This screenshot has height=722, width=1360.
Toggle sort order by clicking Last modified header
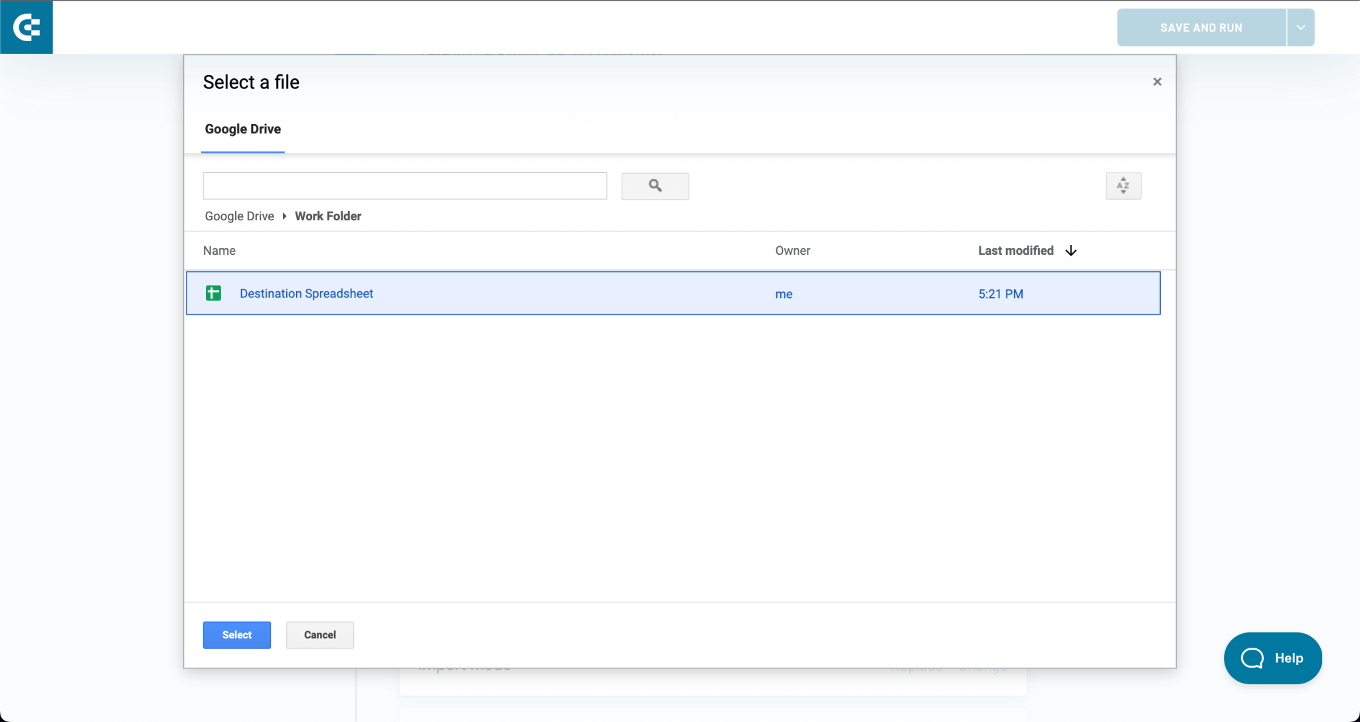pyautogui.click(x=1015, y=250)
